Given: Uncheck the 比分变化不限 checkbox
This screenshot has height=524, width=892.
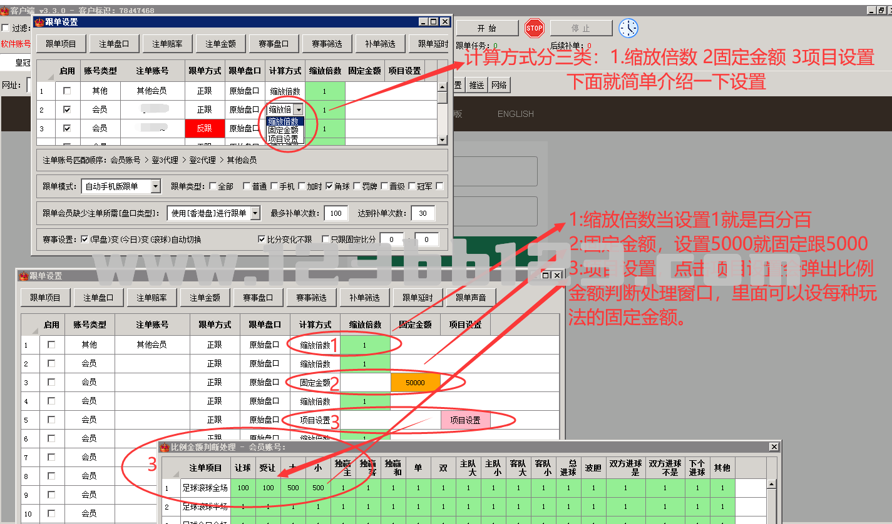Looking at the screenshot, I should point(262,239).
